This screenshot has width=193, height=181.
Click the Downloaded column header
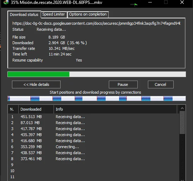[x=36, y=109]
